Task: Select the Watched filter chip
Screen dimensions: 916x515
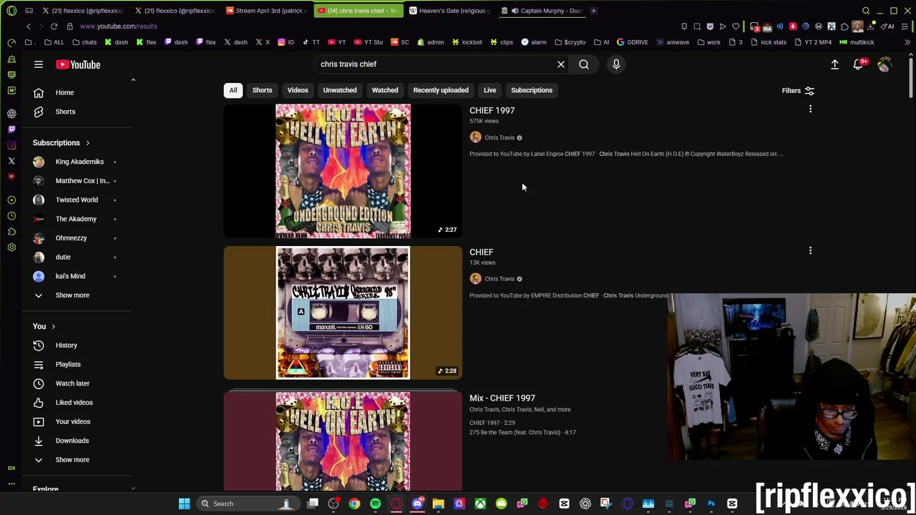Action: tap(385, 90)
